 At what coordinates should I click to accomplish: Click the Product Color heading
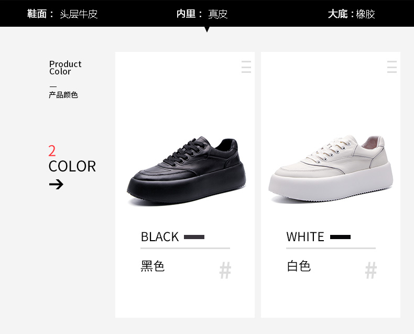pyautogui.click(x=65, y=68)
